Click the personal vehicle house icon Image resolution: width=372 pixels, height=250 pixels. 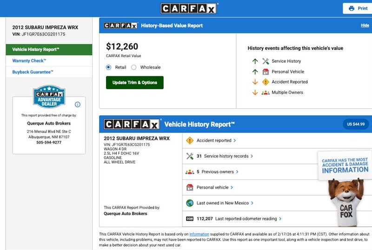189,187
